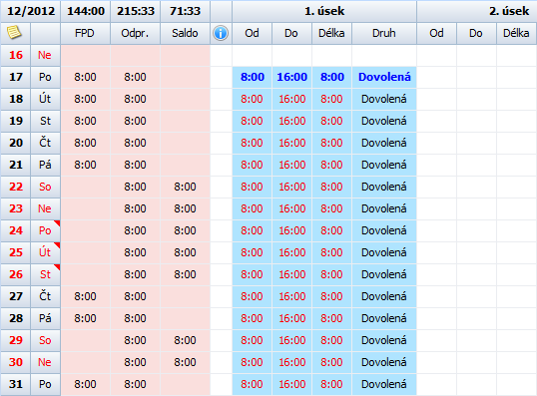Click the Druh column header
Screen dimensions: 537x396
(384, 34)
